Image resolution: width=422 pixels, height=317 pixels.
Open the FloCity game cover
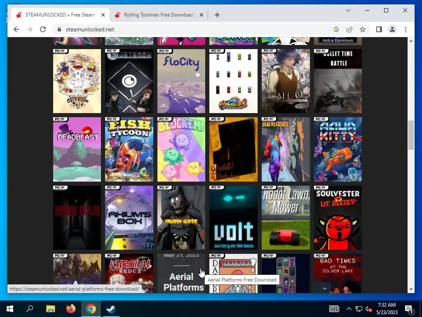point(181,81)
